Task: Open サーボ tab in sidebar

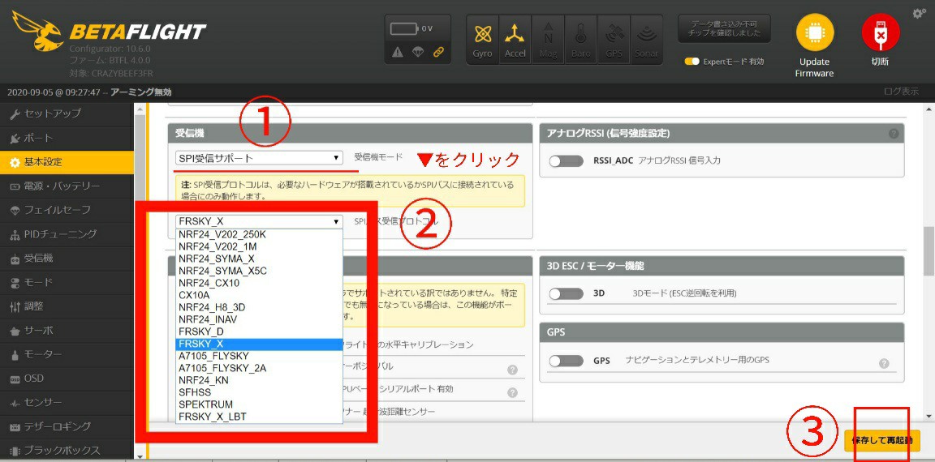Action: point(67,331)
